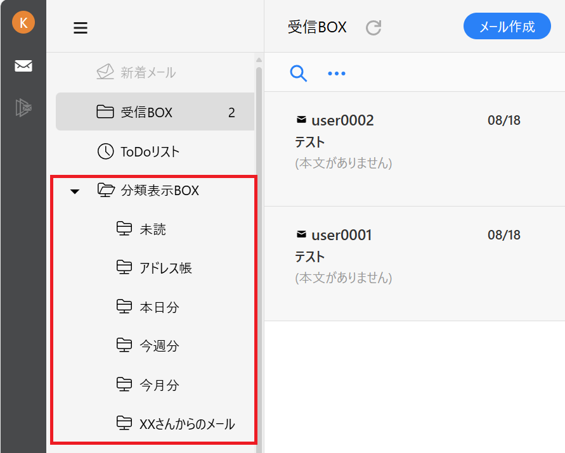Click the unread envelope icon beside user0002
The image size is (565, 453).
tap(301, 120)
